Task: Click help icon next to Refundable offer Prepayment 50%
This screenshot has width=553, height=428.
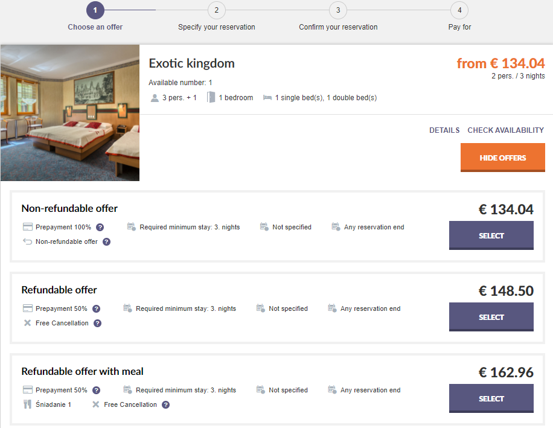Action: 96,309
